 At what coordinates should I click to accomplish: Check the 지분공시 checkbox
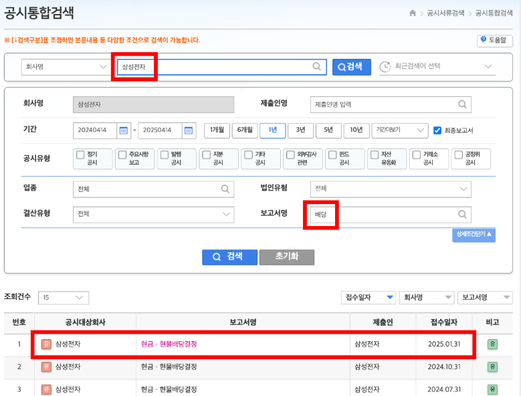tap(207, 155)
